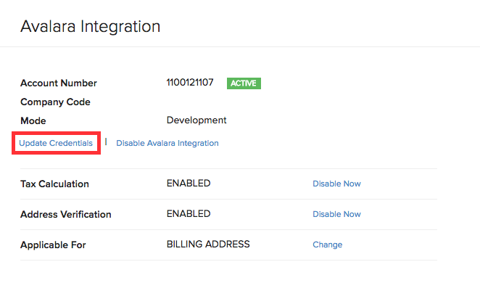Click the Address Verification label
Viewport: 480px width, 291px height.
[x=66, y=214]
